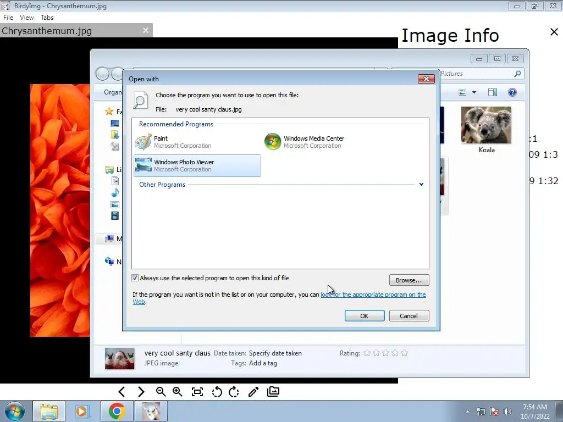
Task: Click the Action Center flag tray icon
Action: click(494, 412)
